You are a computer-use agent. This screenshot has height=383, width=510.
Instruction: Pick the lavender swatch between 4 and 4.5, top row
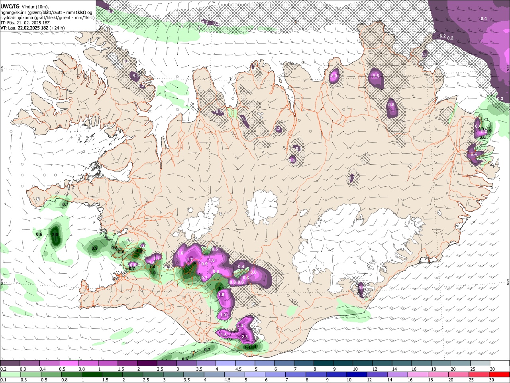point(226,363)
